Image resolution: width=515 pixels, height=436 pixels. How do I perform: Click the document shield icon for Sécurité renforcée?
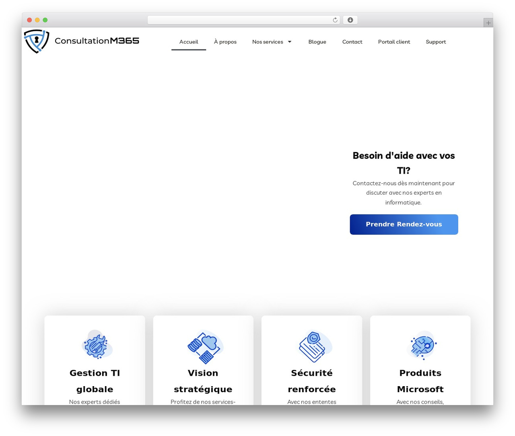pos(315,346)
